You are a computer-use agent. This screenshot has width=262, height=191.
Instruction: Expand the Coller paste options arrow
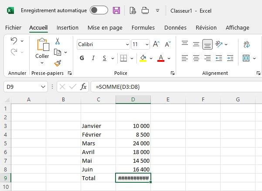pos(42,63)
